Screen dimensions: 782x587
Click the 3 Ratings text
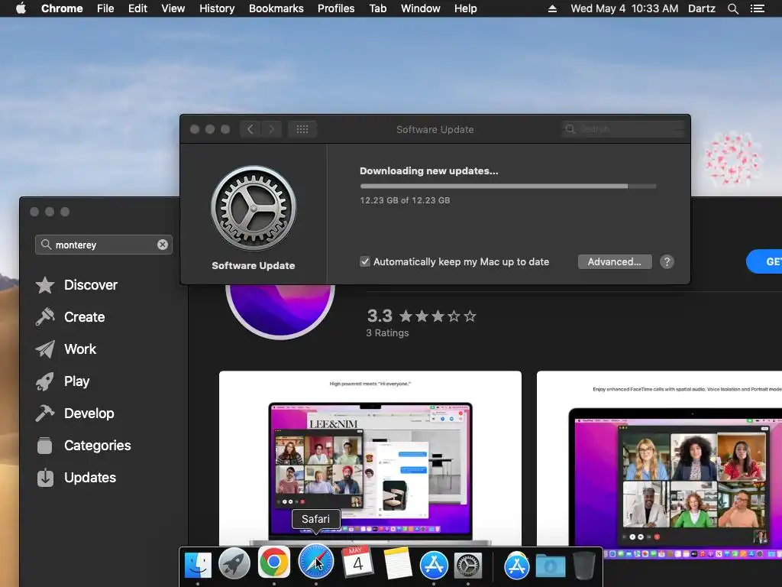(x=387, y=333)
